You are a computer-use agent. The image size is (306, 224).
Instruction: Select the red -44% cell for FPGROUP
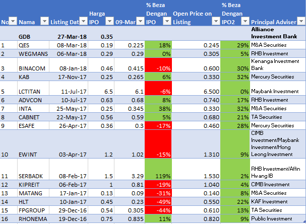click(158, 210)
